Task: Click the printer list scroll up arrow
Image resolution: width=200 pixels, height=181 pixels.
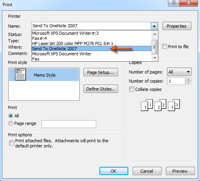Action: 155,34
